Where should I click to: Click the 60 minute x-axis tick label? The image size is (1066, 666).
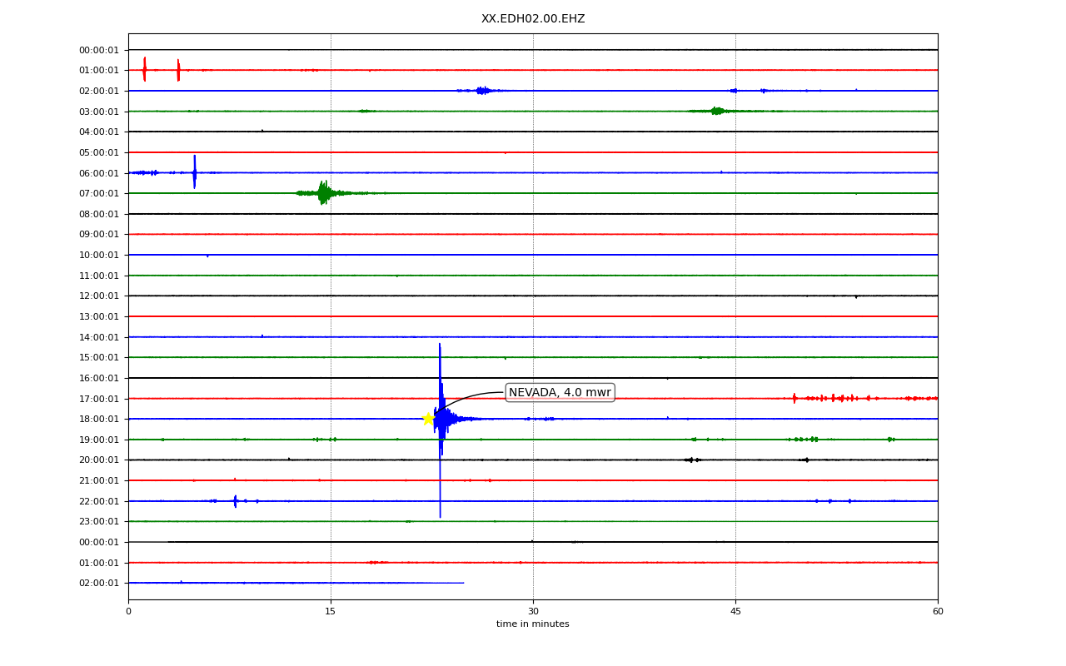tap(938, 612)
